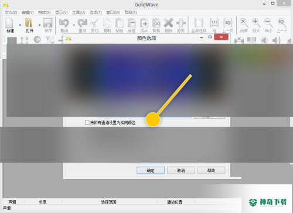Image resolution: width=293 pixels, height=213 pixels.
Task: Click the Select All icon
Action: 199,23
